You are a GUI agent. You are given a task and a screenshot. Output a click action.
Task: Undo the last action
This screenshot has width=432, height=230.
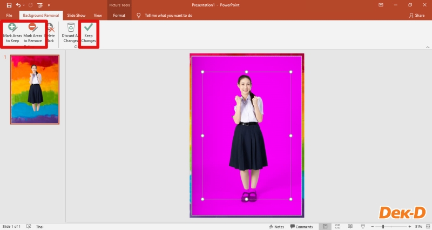coord(19,5)
